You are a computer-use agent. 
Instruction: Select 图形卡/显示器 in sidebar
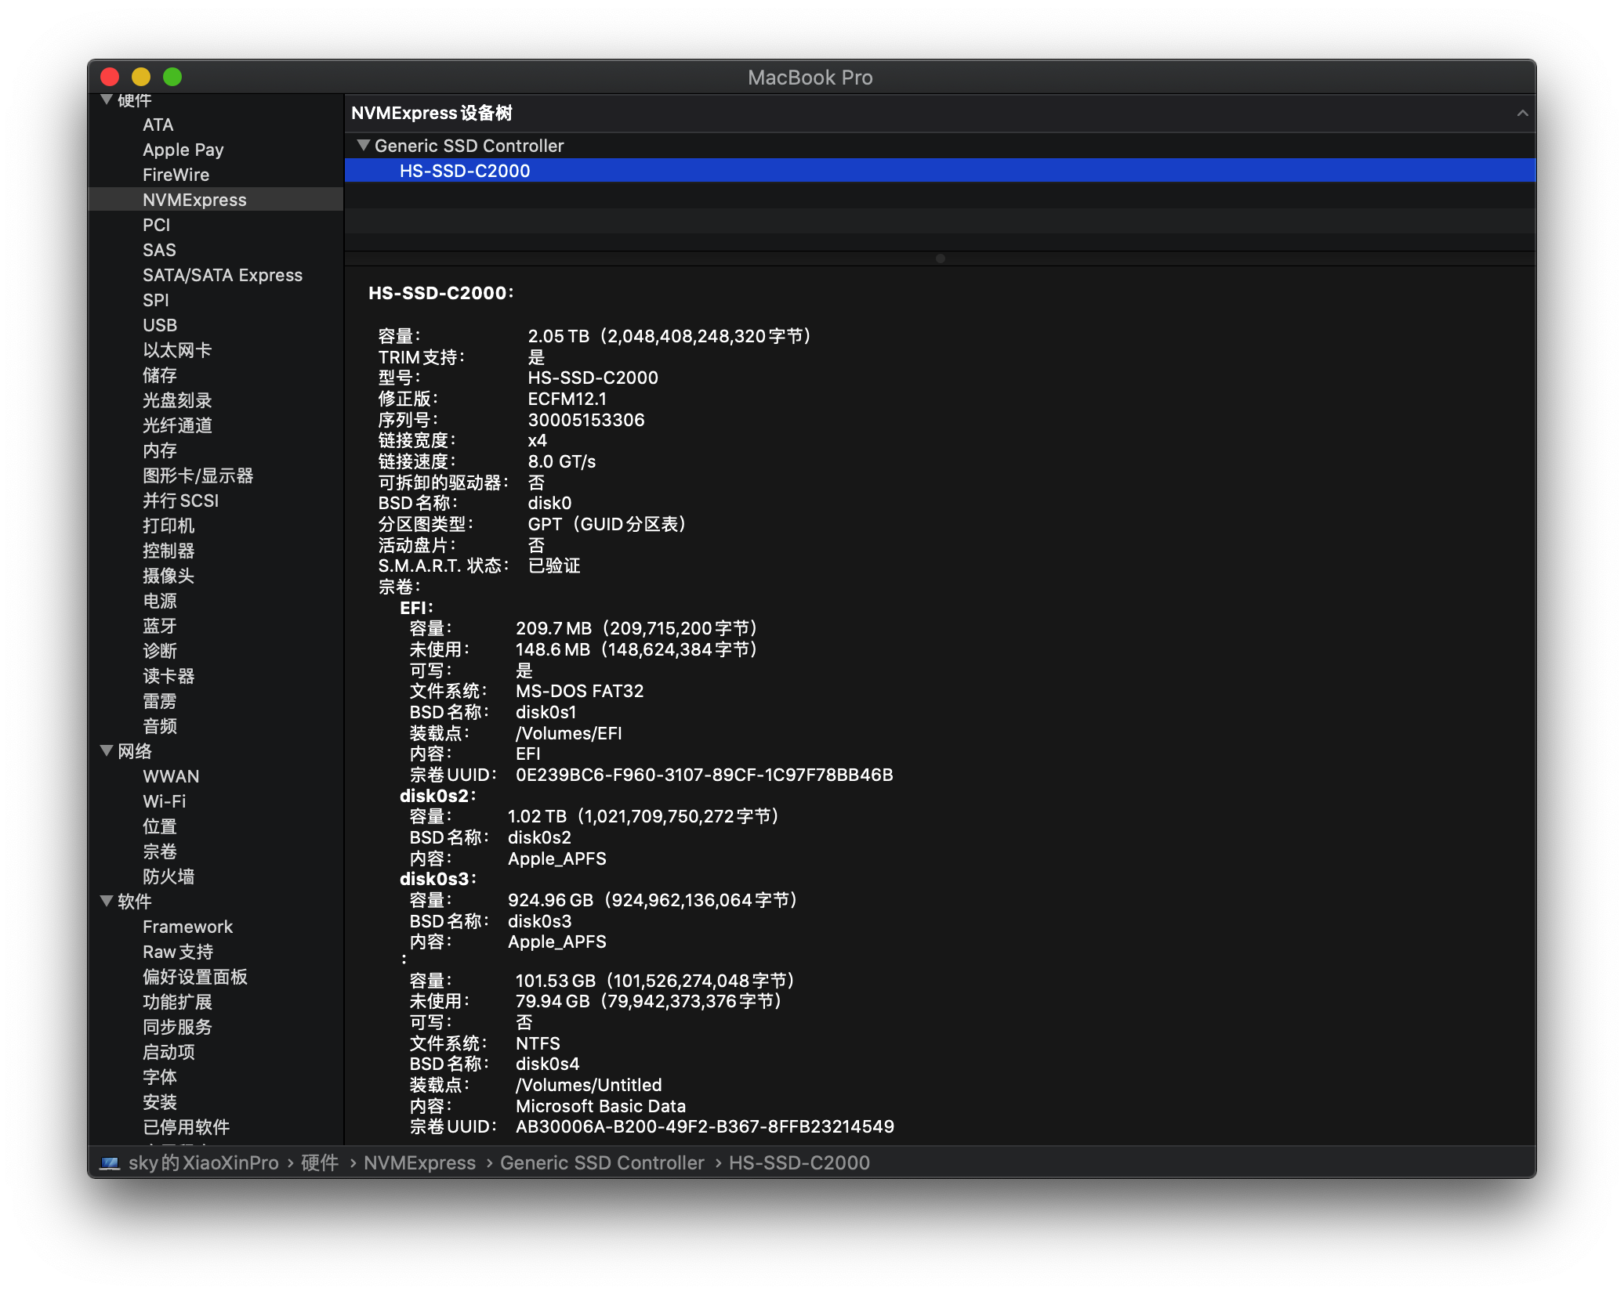198,475
